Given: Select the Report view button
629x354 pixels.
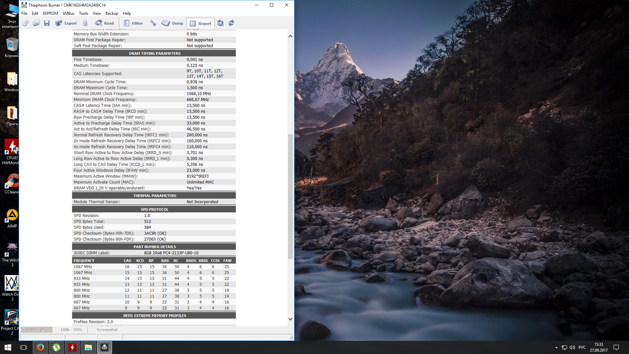Looking at the screenshot, I should pyautogui.click(x=200, y=23).
